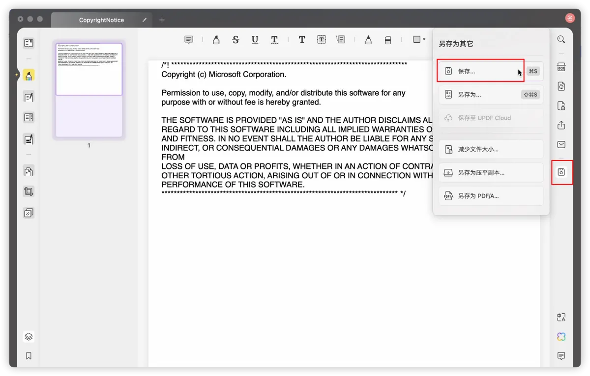Viewport: 590px width, 376px height.
Task: Select the Crop Pages tool
Action: (x=29, y=192)
